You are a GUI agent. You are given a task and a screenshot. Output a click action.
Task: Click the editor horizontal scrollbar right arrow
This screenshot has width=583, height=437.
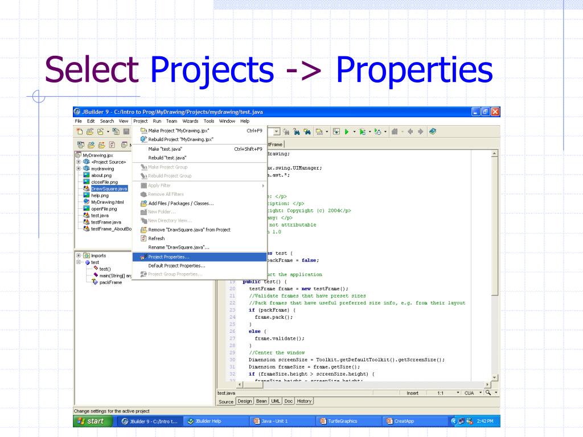[x=487, y=385]
